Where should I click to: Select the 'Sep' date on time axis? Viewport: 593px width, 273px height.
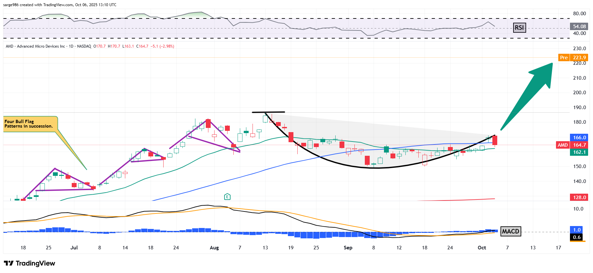pyautogui.click(x=348, y=248)
